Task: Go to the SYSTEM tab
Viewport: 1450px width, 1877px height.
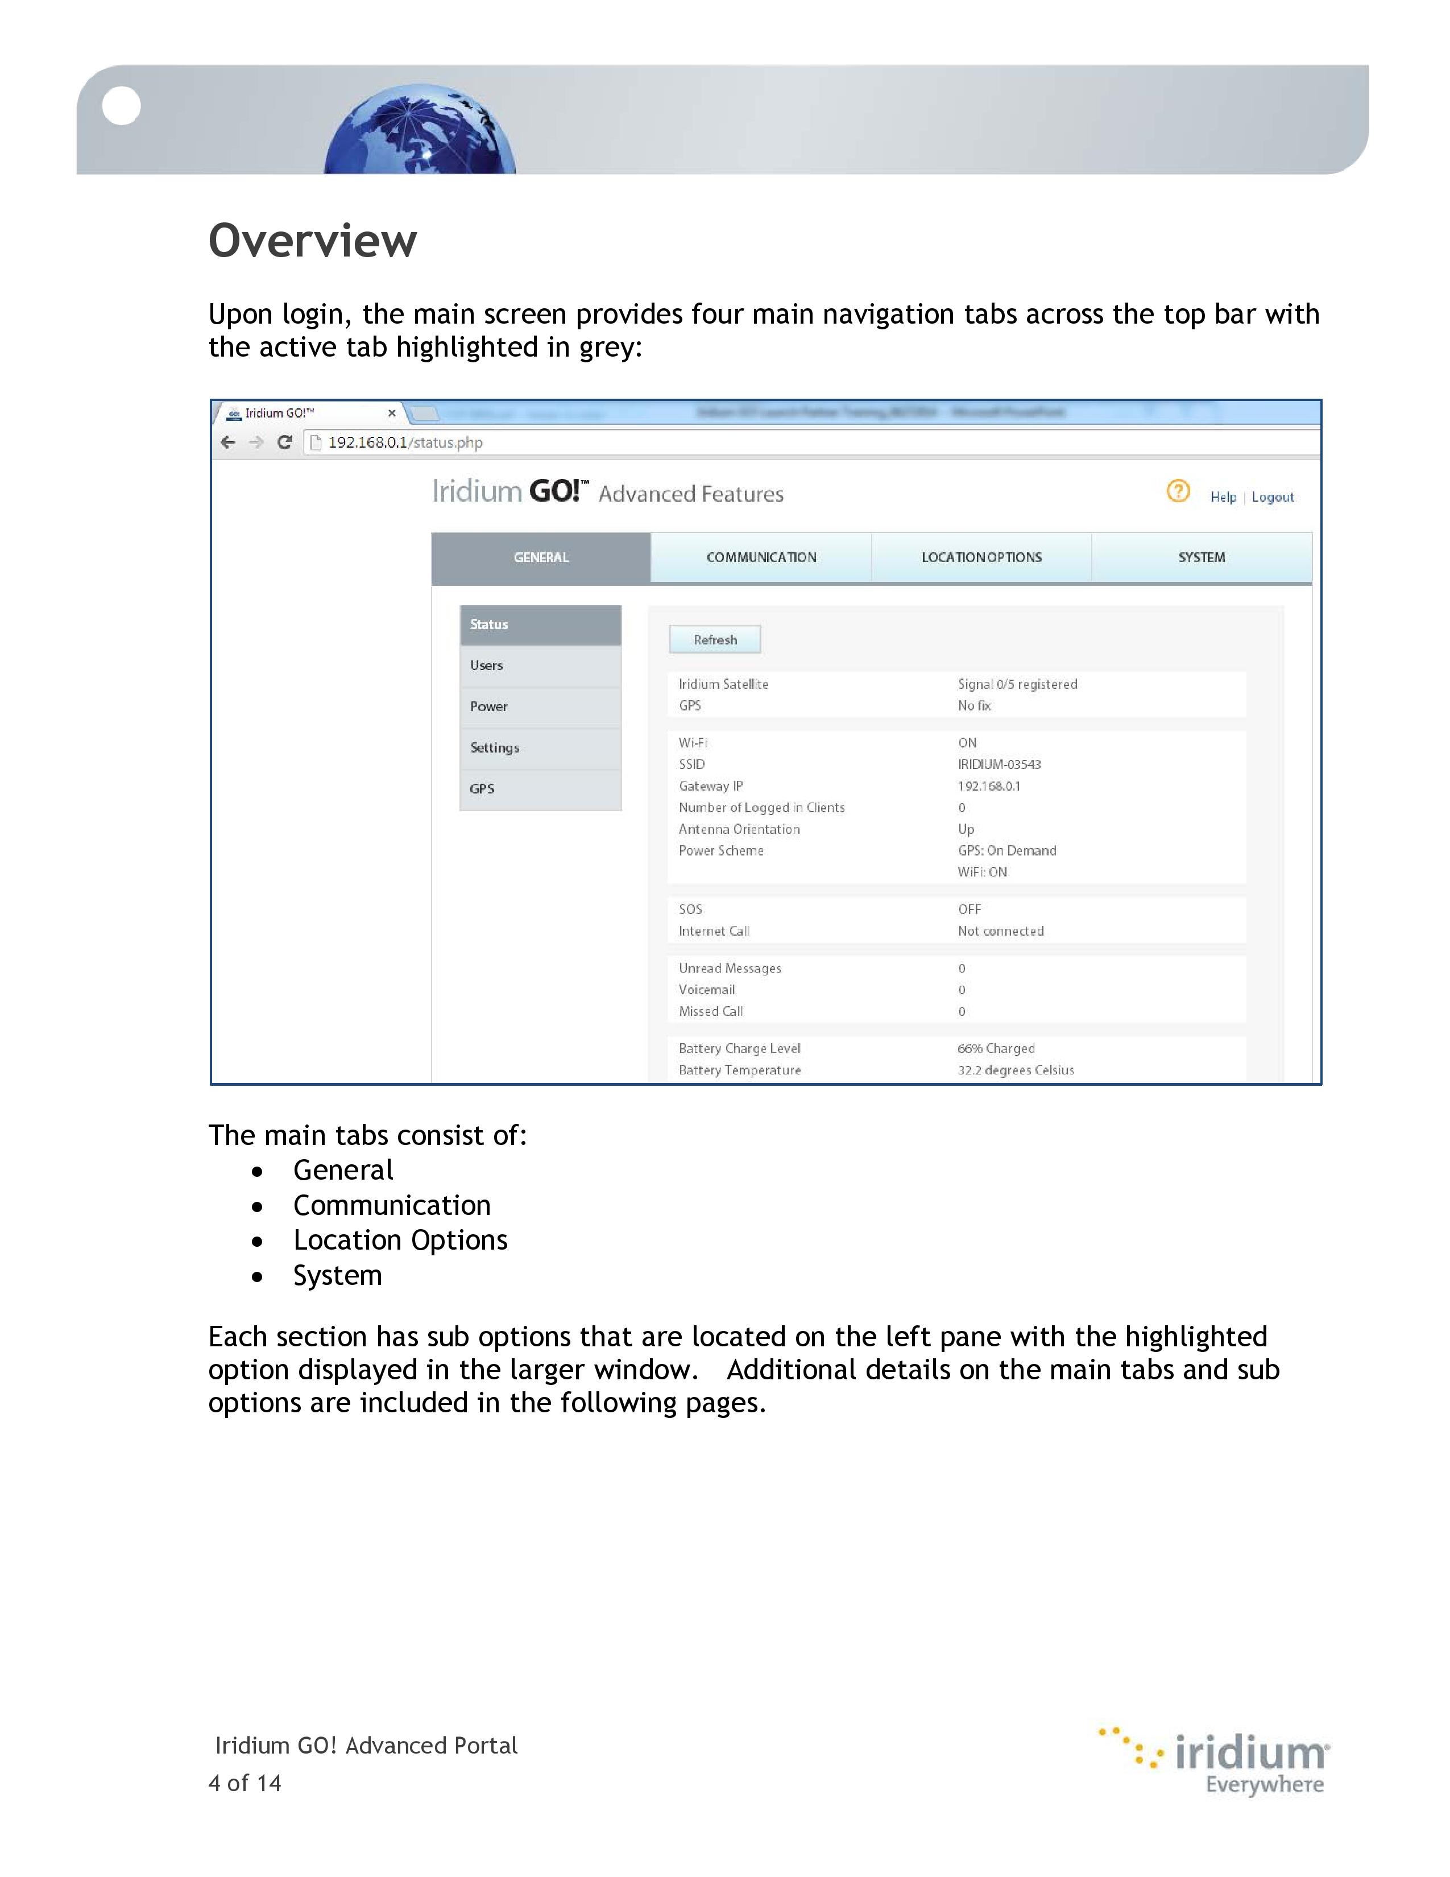Action: coord(1202,558)
